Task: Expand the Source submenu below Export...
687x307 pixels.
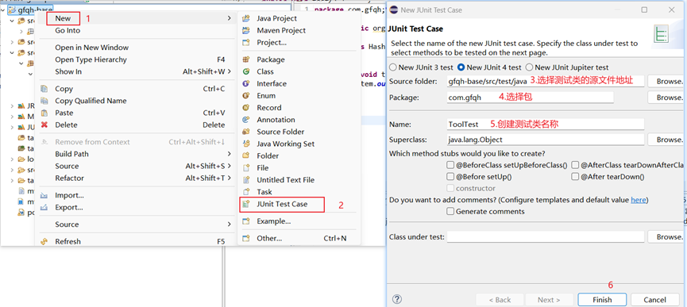Action: [x=229, y=224]
